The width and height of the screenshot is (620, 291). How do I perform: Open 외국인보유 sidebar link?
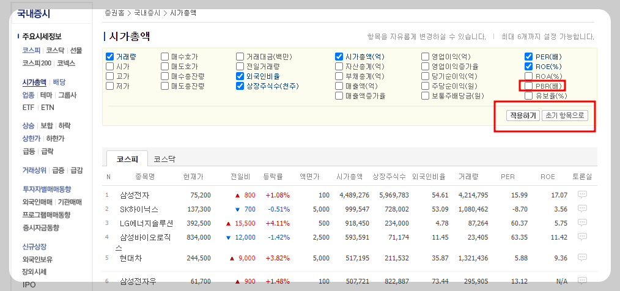point(37,260)
